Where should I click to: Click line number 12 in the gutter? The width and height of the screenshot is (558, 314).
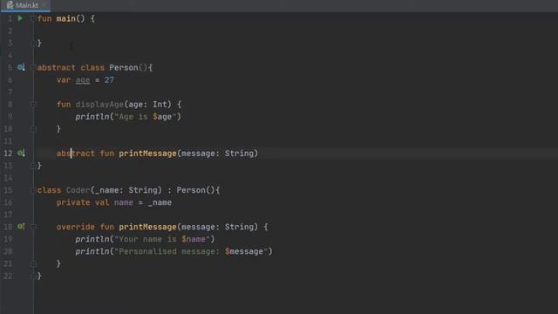(x=8, y=154)
